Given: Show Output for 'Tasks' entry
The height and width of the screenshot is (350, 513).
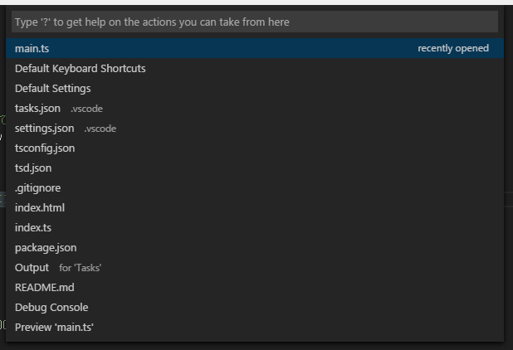Looking at the screenshot, I should [255, 268].
